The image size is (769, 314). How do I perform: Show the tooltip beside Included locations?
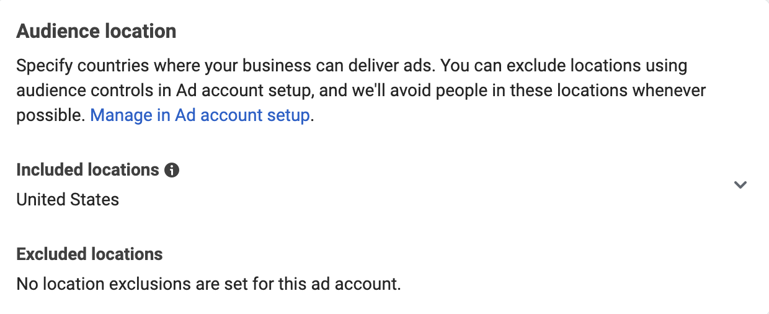(172, 170)
